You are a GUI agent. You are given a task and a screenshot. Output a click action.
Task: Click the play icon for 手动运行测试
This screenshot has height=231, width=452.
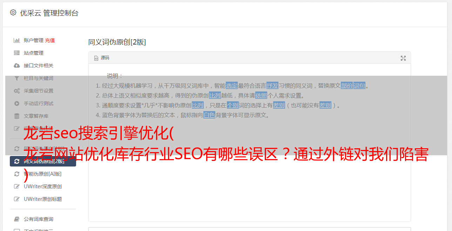tap(16, 103)
